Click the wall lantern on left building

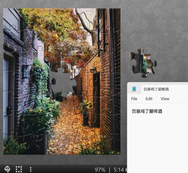pos(25,71)
